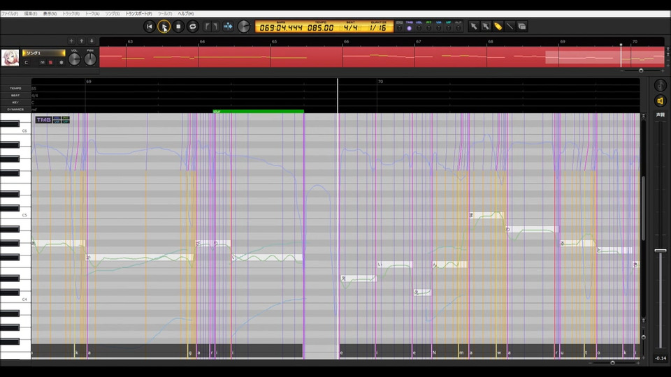Freeze the ソング1 track snowflake icon

62,62
